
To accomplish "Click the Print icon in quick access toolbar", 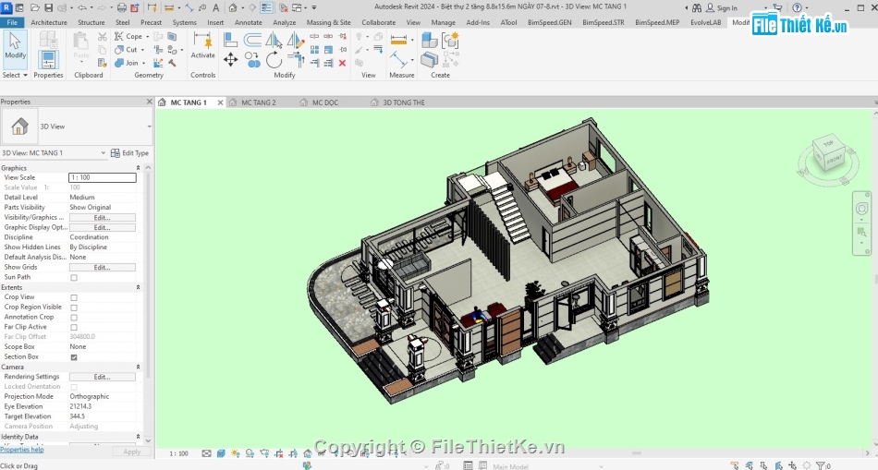I will click(x=121, y=7).
